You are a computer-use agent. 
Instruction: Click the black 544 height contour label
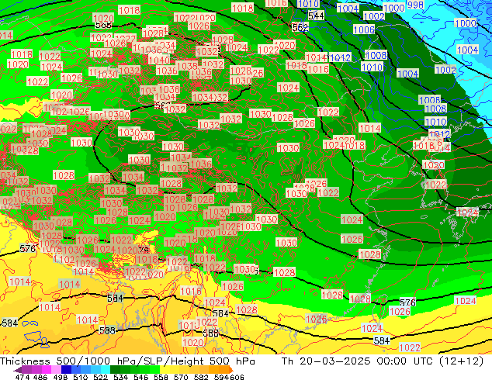(316, 16)
